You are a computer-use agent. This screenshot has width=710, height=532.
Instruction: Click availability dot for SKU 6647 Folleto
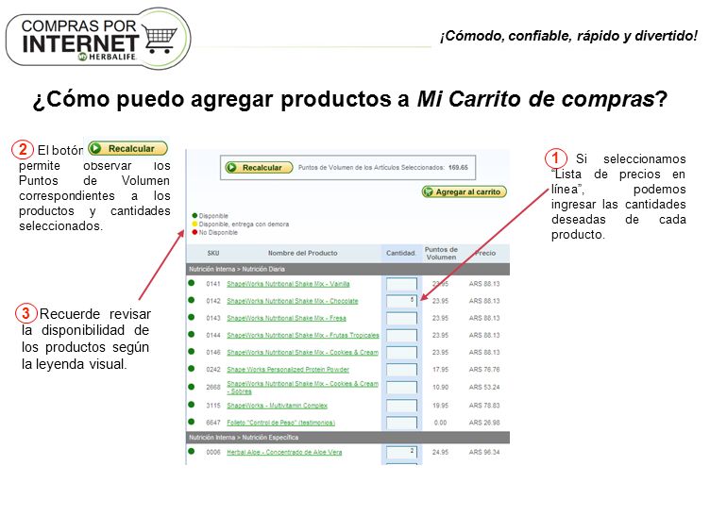[x=192, y=422]
